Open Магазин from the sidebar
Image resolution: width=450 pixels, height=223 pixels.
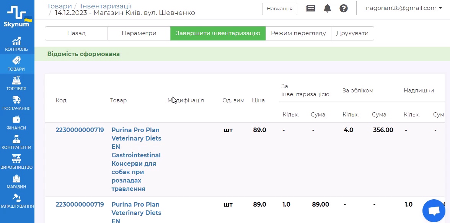tap(16, 182)
